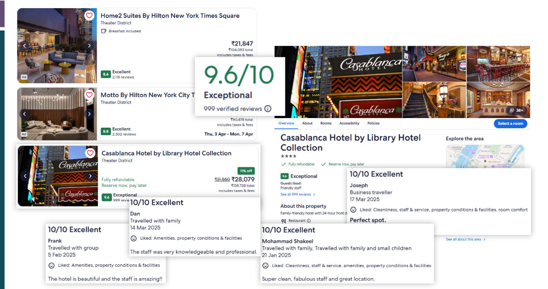548x289 pixels.
Task: Click previous photo arrow on Home2 Suites card
Action: point(25,46)
